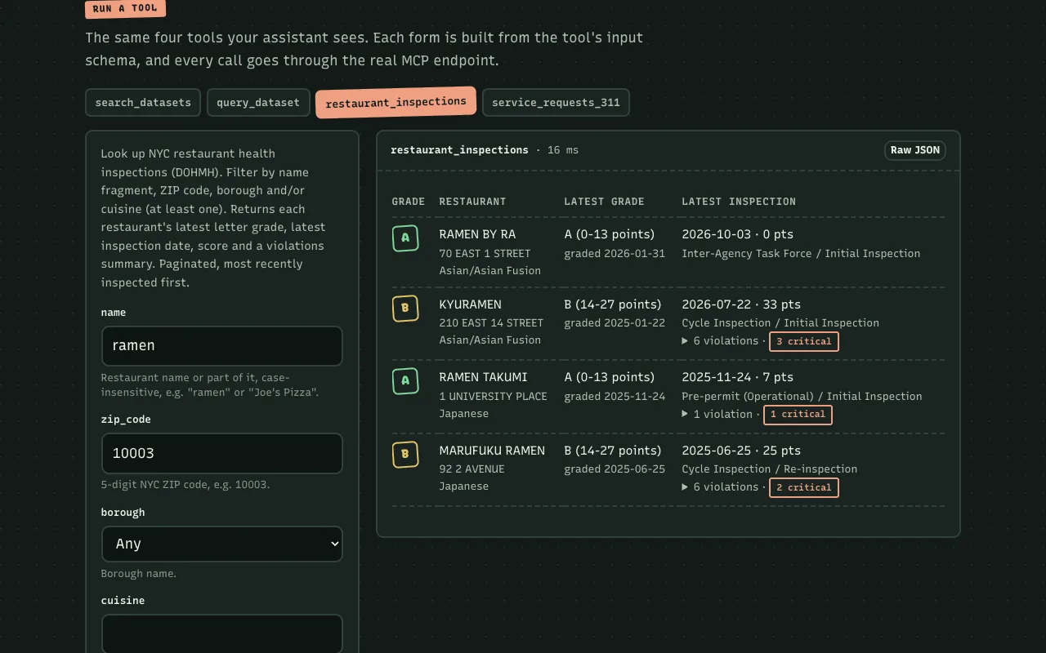Click the 3 critical badge for KYURAMEN
The height and width of the screenshot is (653, 1046).
(804, 341)
